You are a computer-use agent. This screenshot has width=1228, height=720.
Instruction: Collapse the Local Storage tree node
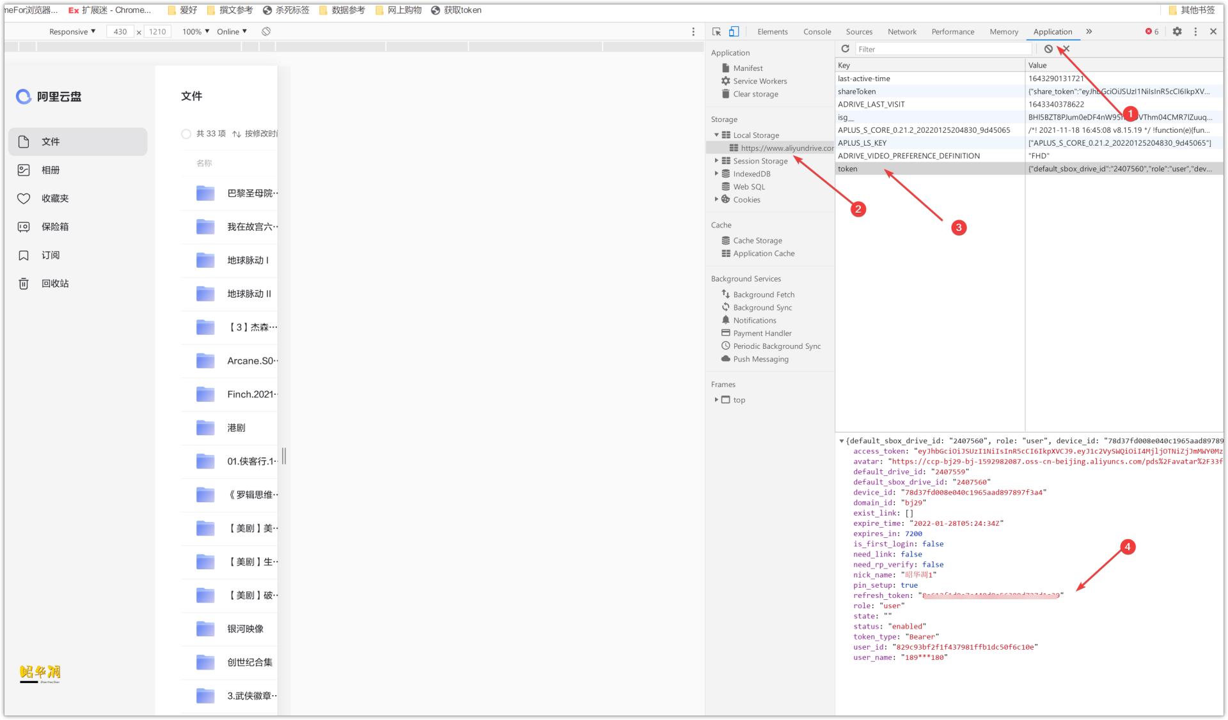pyautogui.click(x=716, y=135)
